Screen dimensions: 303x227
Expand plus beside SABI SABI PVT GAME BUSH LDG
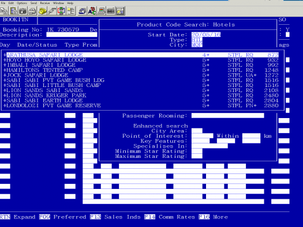(x=5, y=80)
